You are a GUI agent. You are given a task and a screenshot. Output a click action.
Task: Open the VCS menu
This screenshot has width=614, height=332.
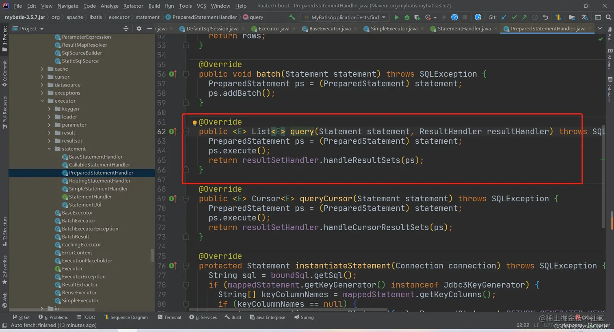tap(201, 6)
